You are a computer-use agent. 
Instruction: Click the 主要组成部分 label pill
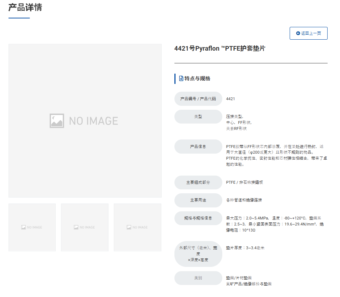pos(198,183)
